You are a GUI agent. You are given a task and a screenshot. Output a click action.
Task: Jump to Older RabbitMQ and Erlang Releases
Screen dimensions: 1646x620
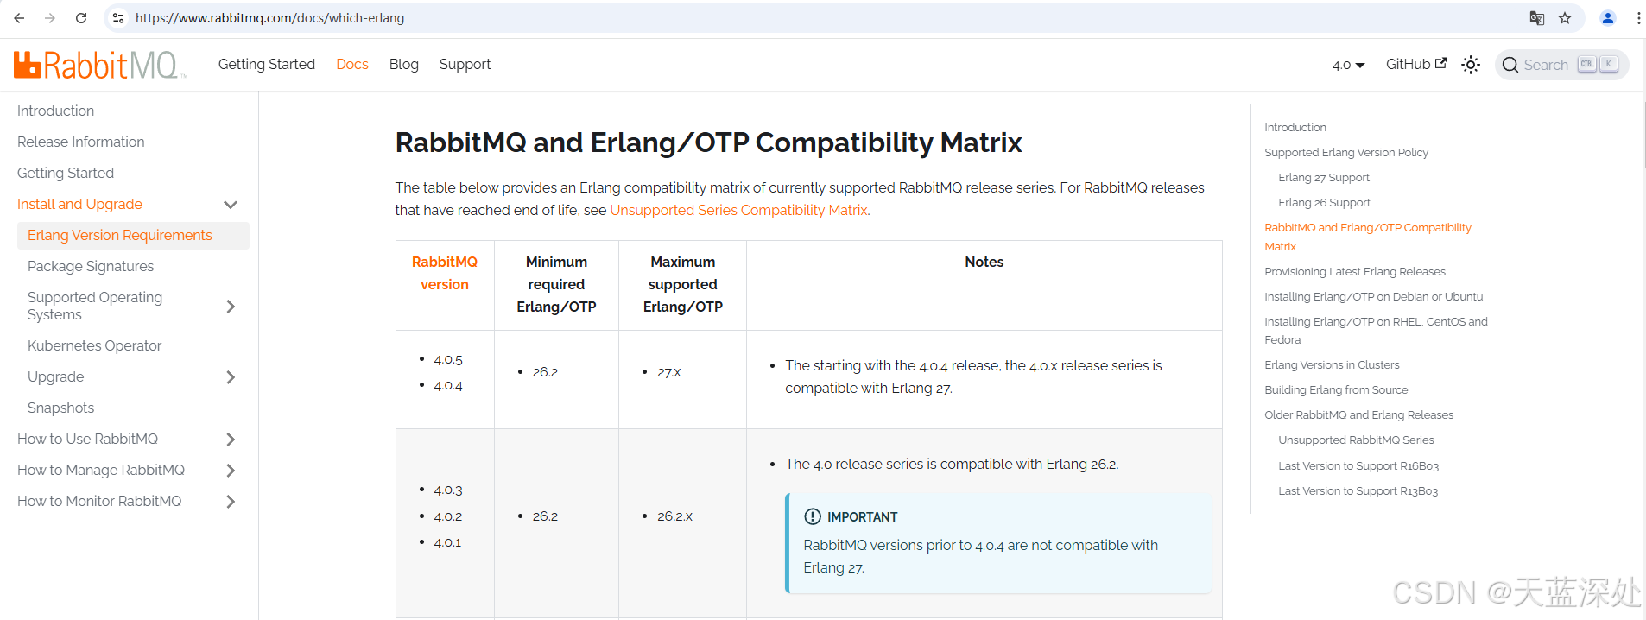pyautogui.click(x=1358, y=414)
